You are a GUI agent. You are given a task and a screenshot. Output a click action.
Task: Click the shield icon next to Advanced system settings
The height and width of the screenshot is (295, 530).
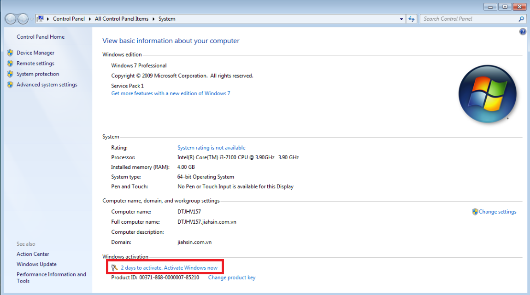[10, 85]
